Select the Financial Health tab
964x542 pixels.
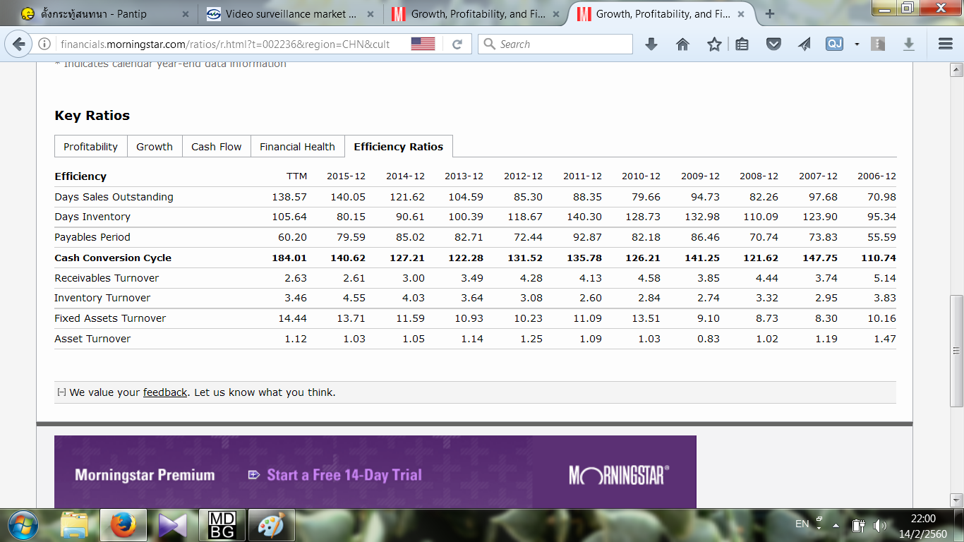297,147
